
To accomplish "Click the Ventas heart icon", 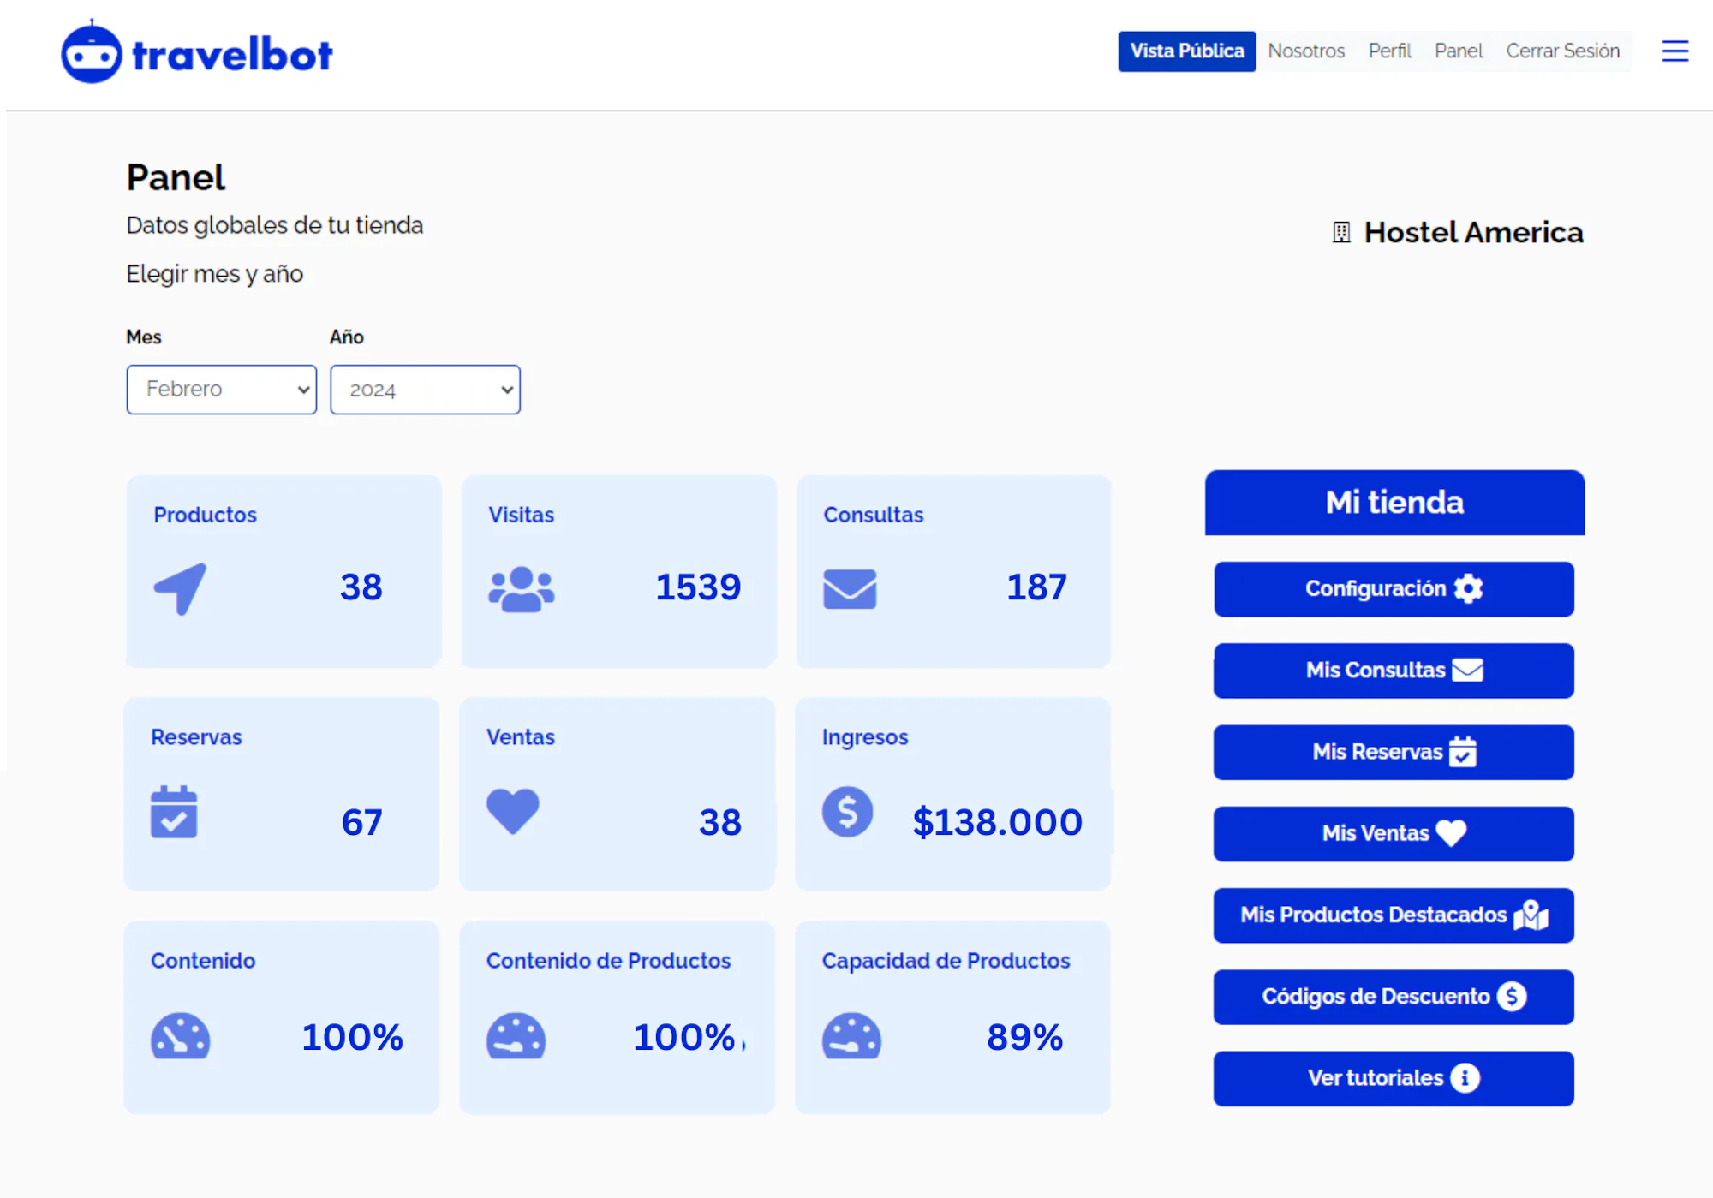I will [x=512, y=810].
